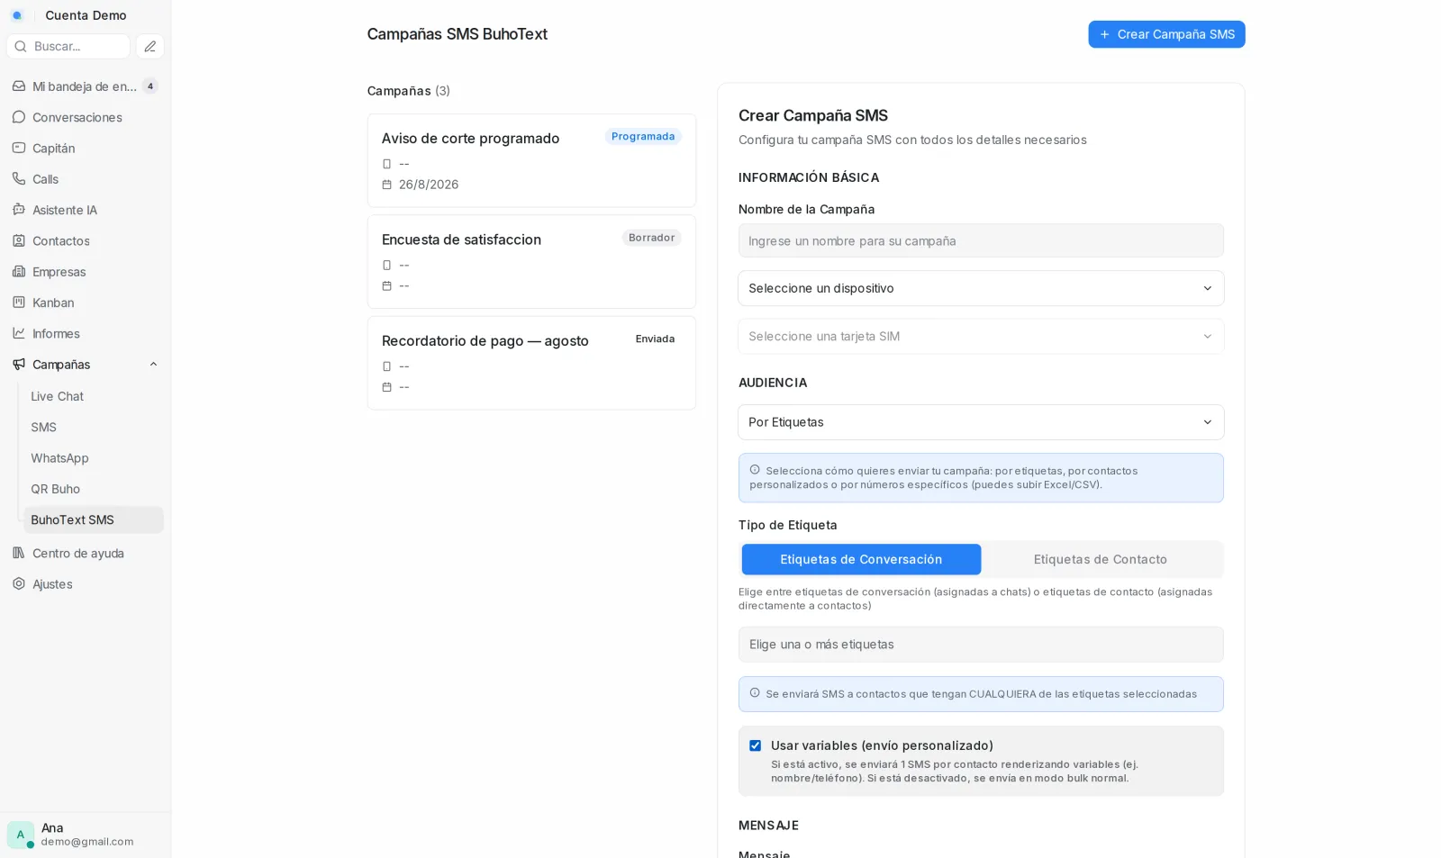Screen dimensions: 1441x858
Task: Click calendar icon in Recordatorio de pago card
Action: [387, 387]
